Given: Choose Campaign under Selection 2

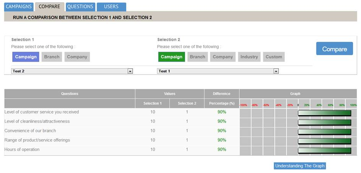Looking at the screenshot, I should click(171, 57).
